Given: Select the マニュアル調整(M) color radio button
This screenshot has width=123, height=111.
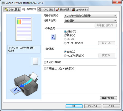Looking at the screenshot, I should (65, 55).
